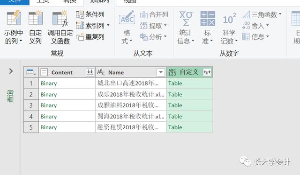Click the combine files icon on Content column
The image size is (300, 175).
90,72
